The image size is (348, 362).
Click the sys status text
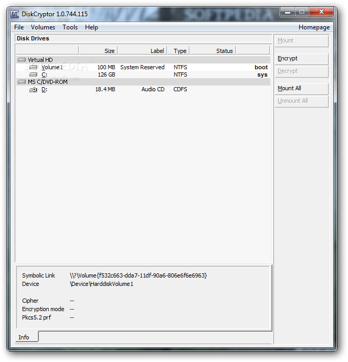262,74
